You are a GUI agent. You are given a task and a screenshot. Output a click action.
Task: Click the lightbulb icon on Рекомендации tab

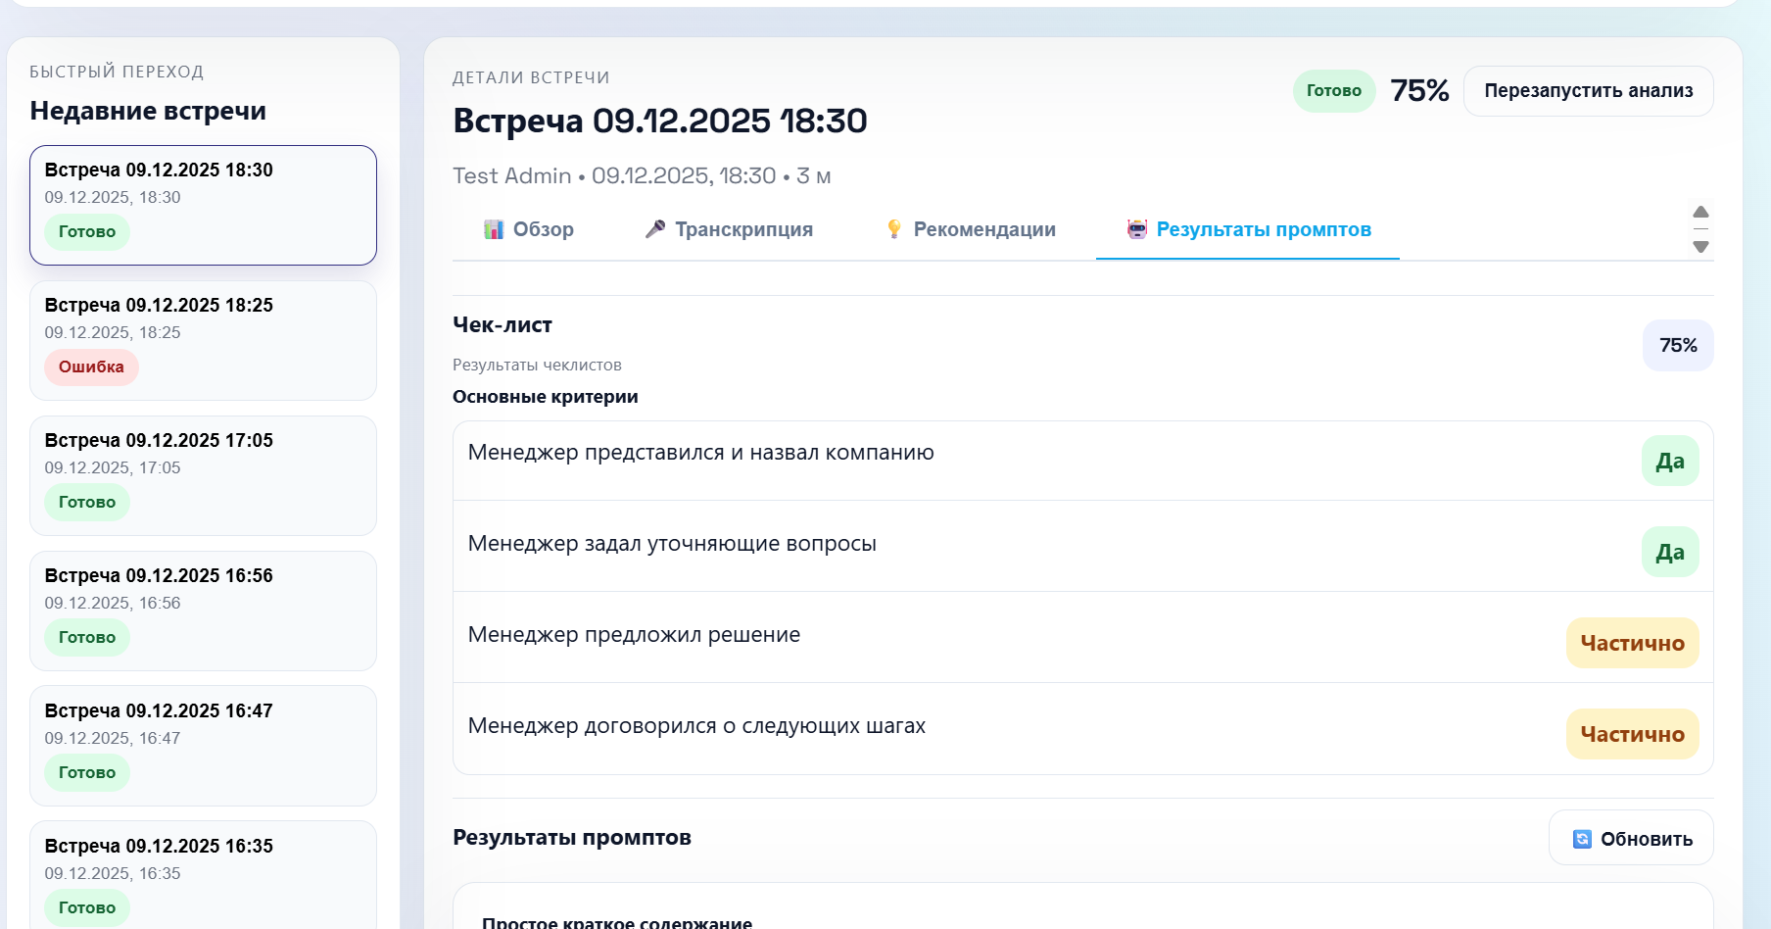coord(893,229)
